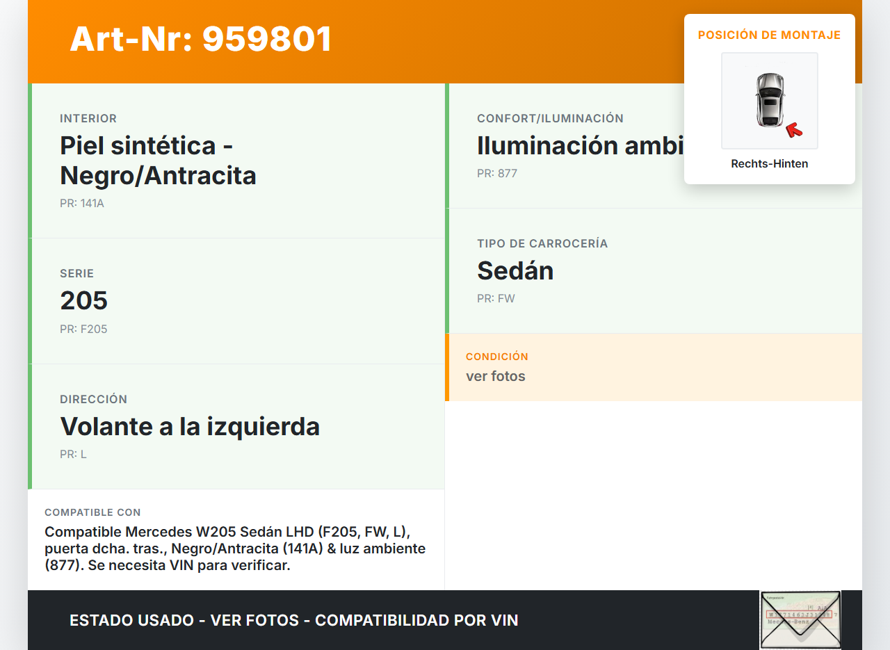The width and height of the screenshot is (890, 650).
Task: Click the Art-Nr: 959801 heading
Action: [201, 40]
